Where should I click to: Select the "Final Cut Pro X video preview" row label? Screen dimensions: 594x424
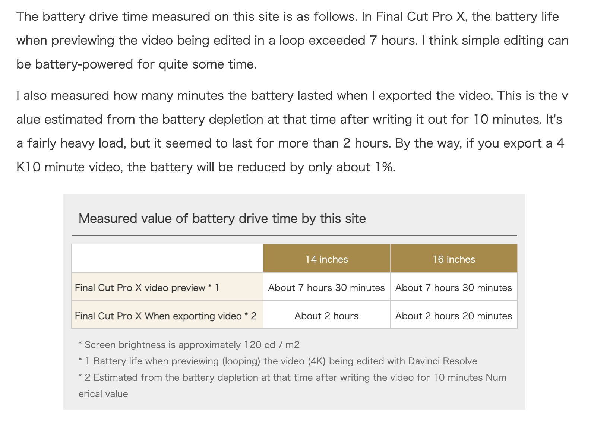tap(147, 287)
